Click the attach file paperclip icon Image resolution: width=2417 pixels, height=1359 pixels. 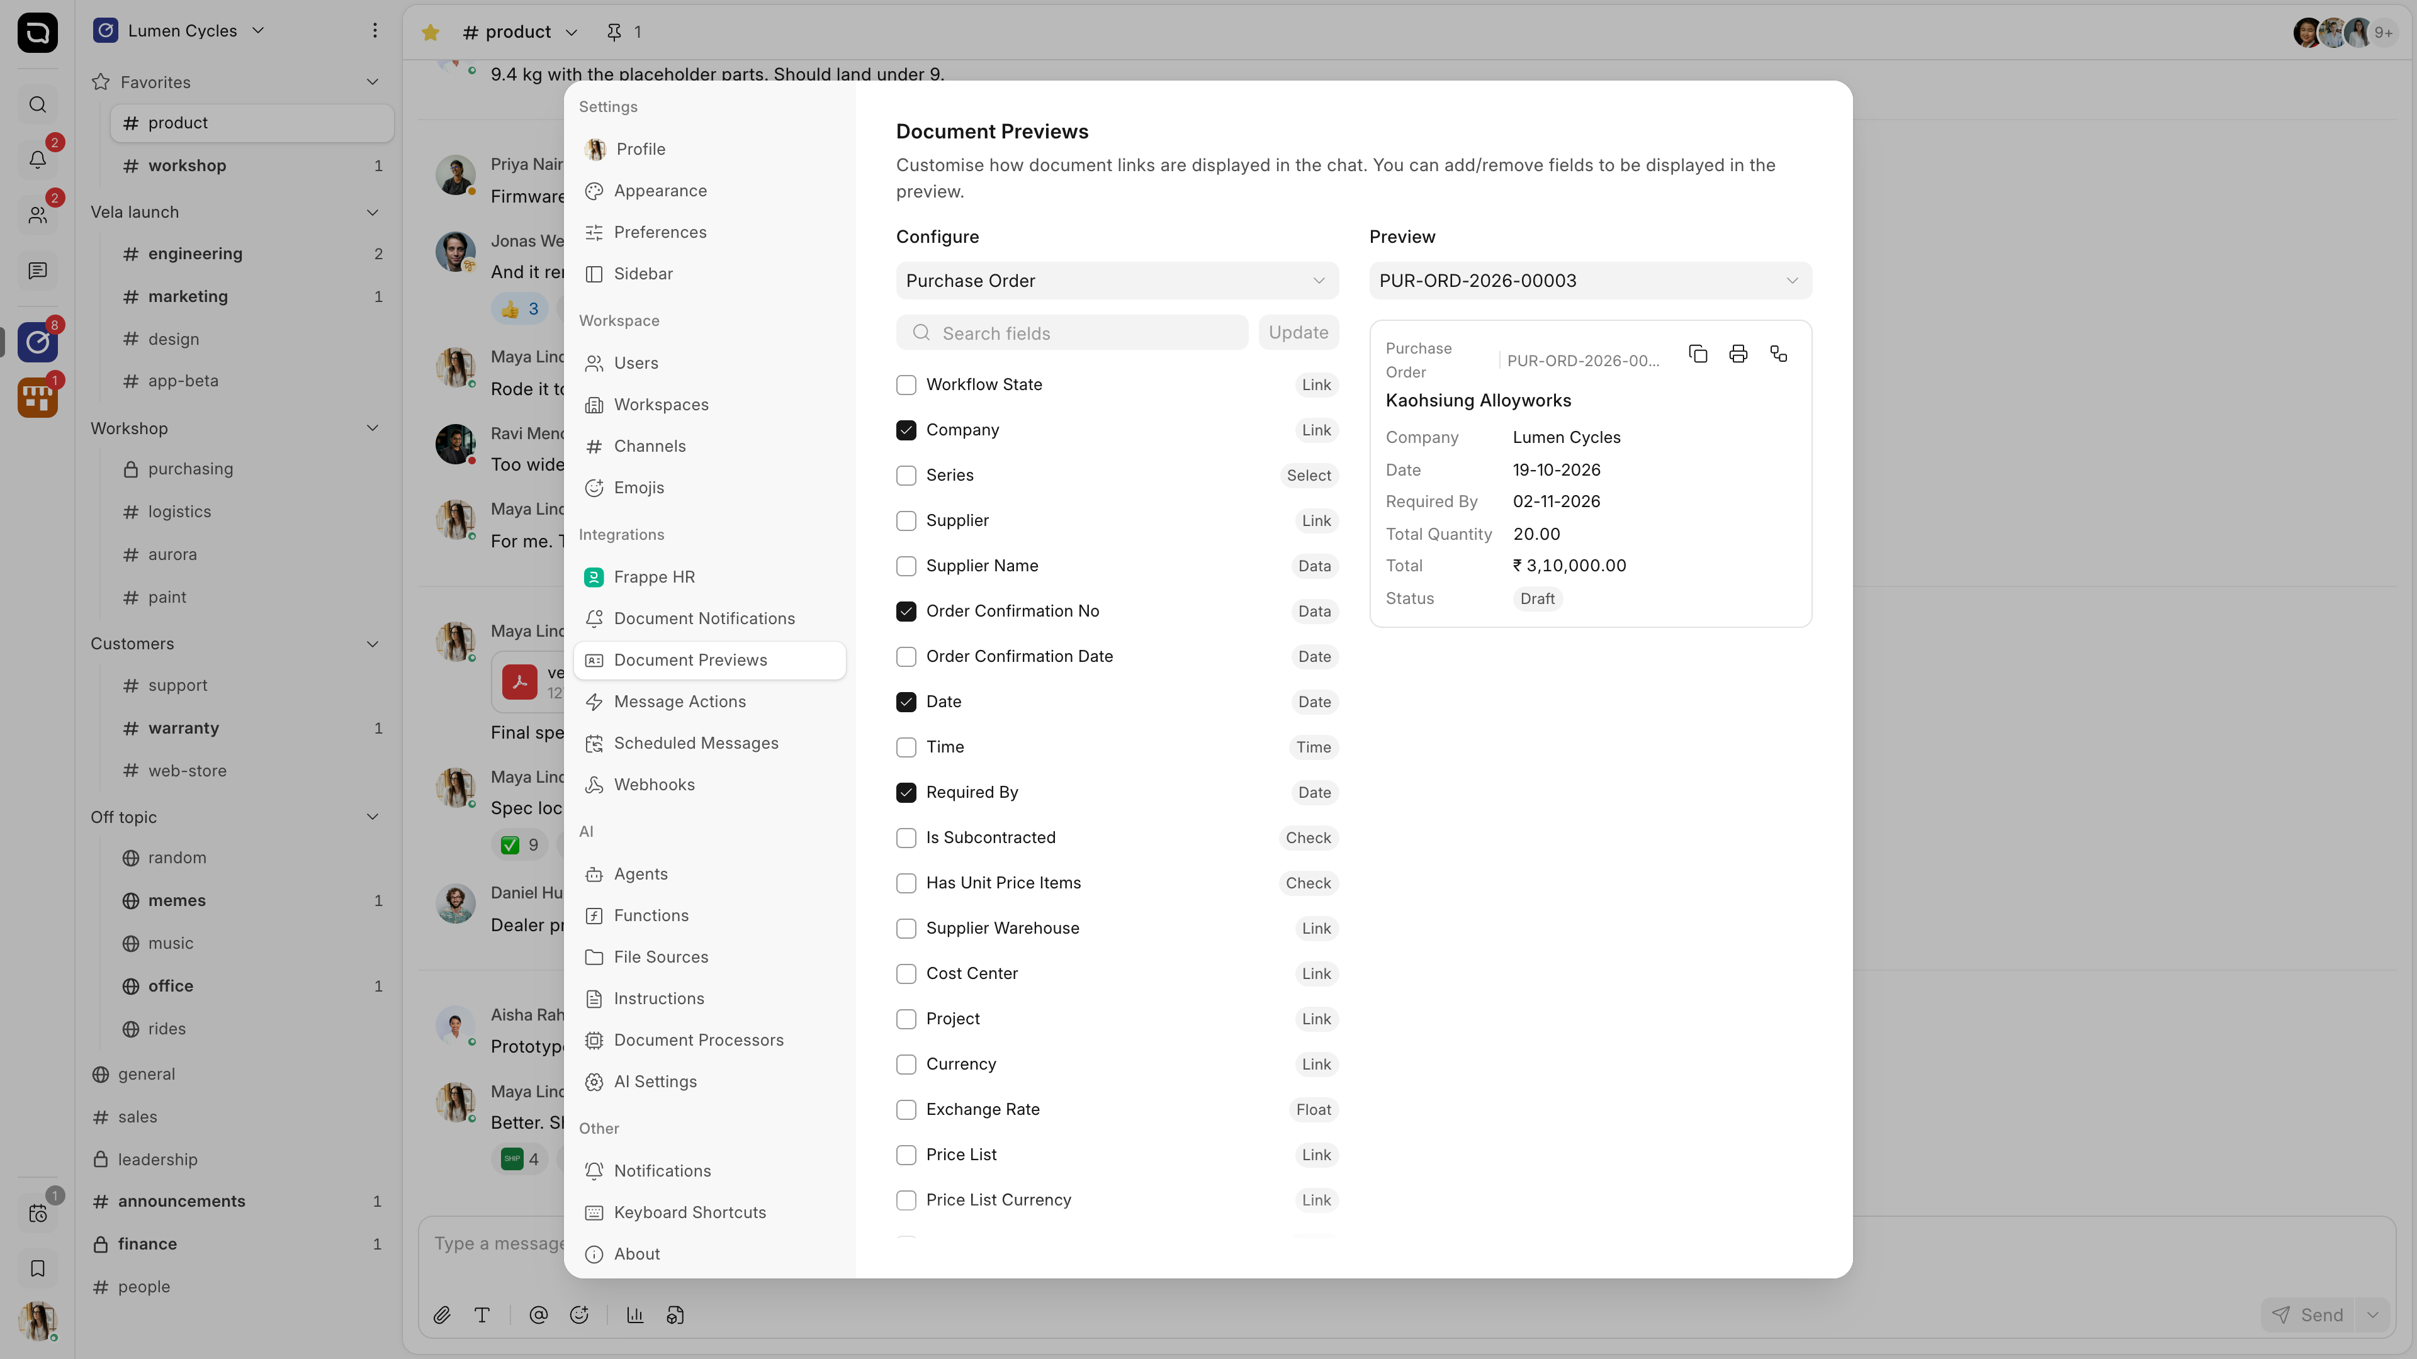[x=442, y=1315]
